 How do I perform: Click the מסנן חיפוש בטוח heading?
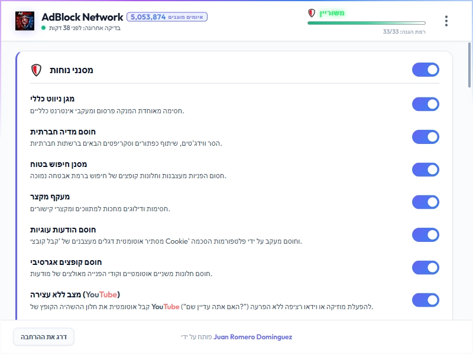[x=59, y=165]
